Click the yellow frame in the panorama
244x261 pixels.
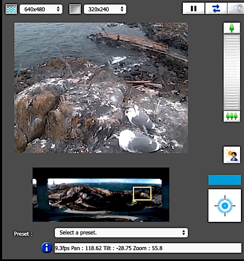(x=142, y=194)
